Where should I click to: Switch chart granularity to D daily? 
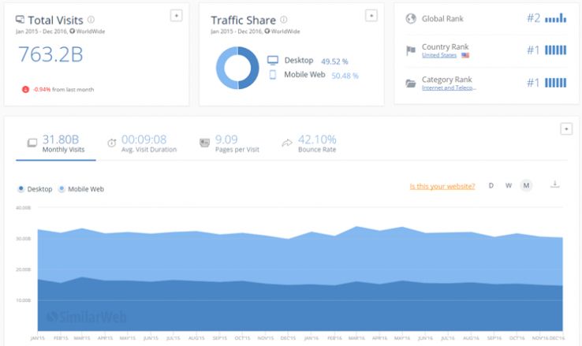(x=491, y=185)
